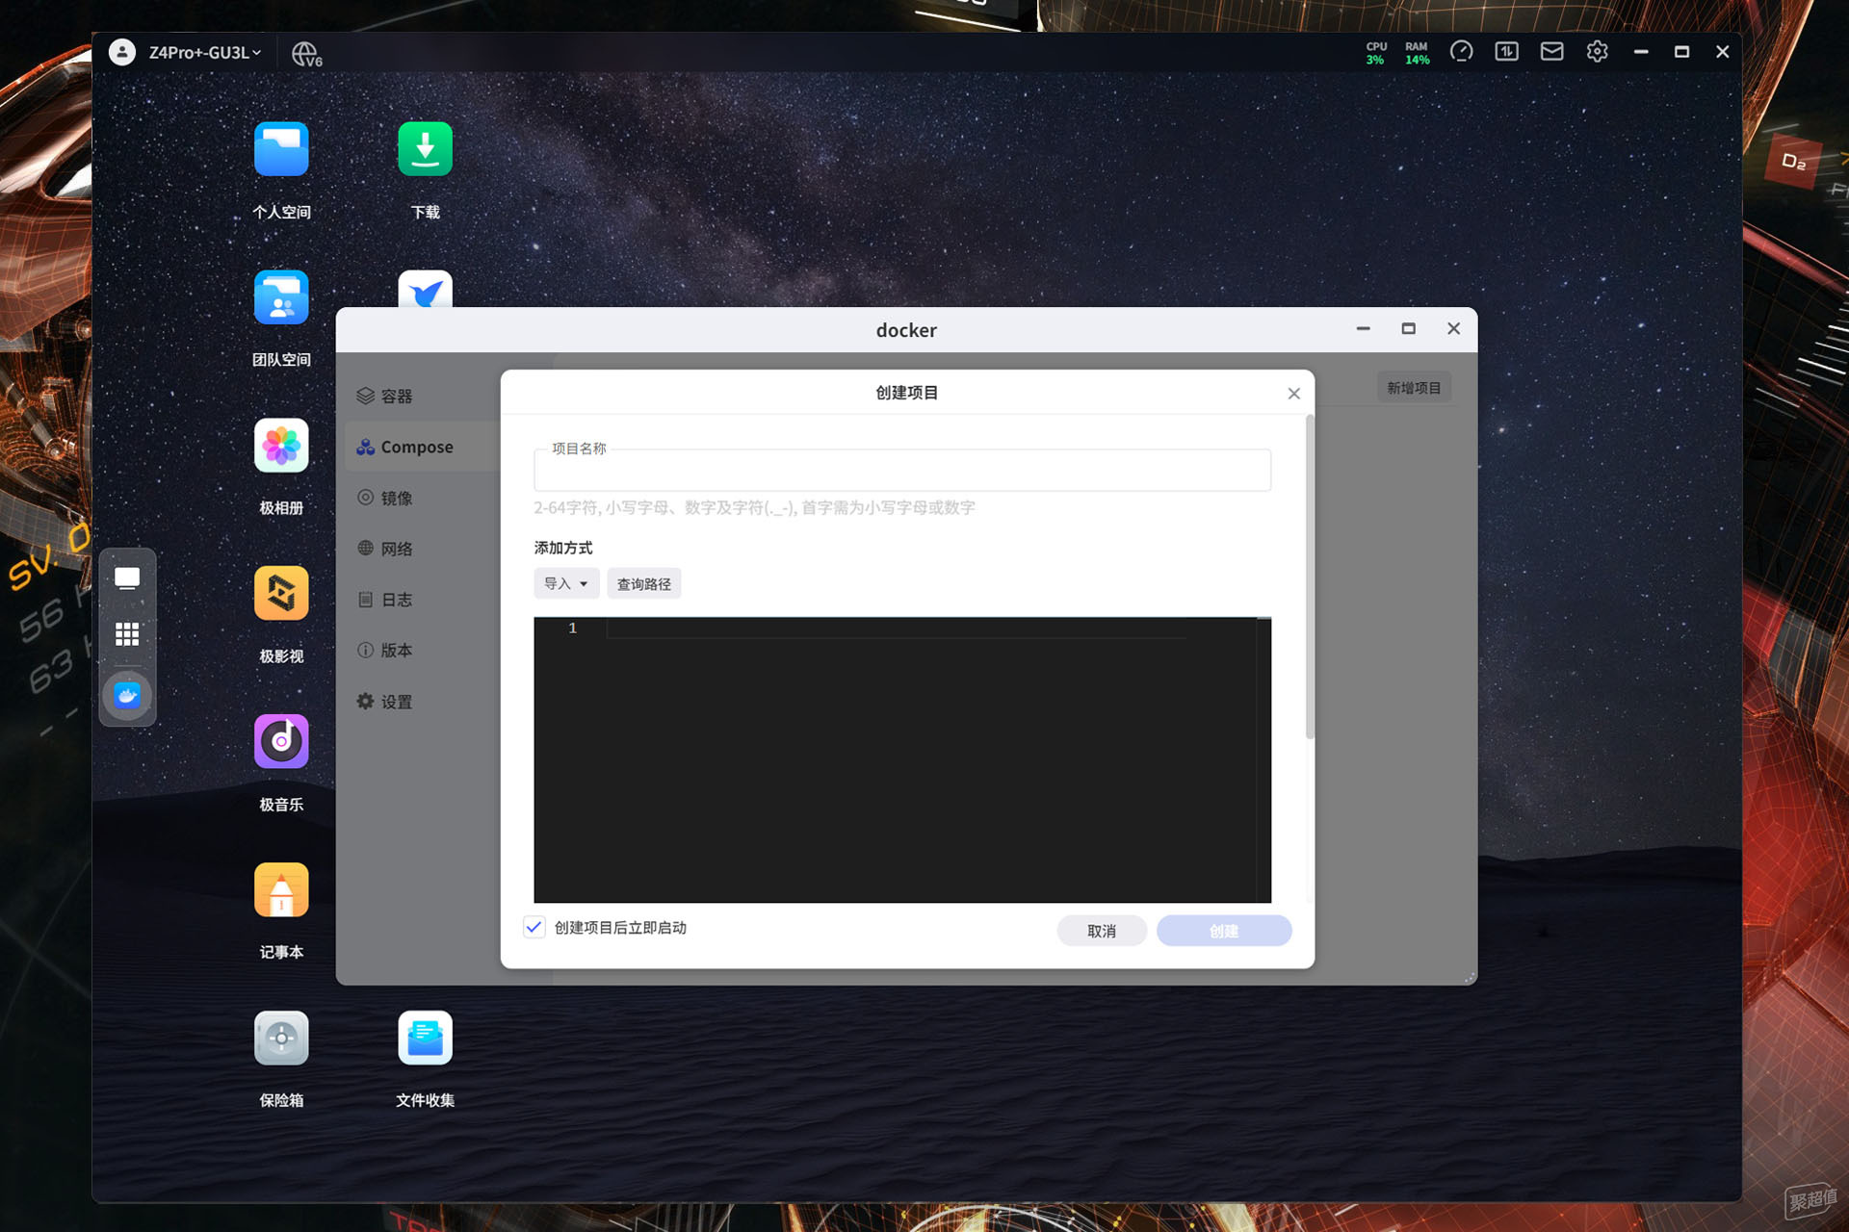
Task: View CPU usage indicator
Action: [1375, 53]
